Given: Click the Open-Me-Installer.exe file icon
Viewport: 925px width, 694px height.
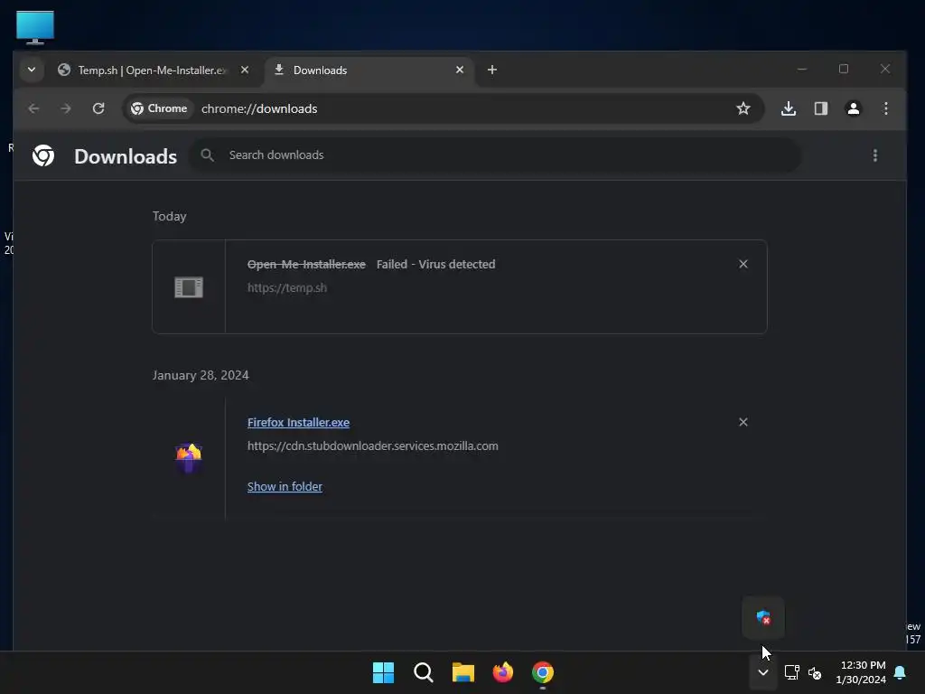Looking at the screenshot, I should [x=189, y=287].
